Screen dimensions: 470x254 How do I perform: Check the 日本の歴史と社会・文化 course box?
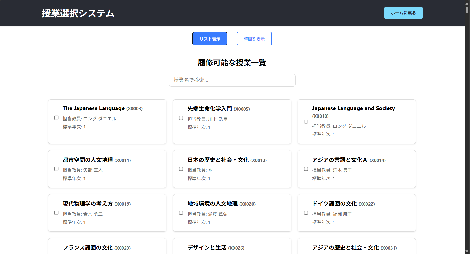[x=181, y=169]
